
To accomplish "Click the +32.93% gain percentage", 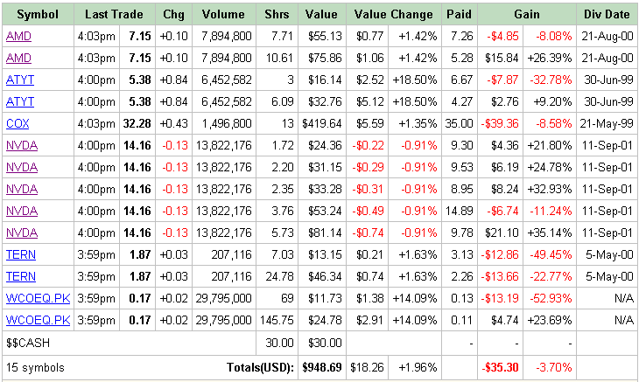I will [x=550, y=189].
